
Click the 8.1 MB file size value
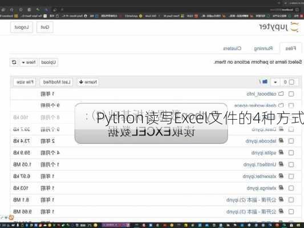[21, 199]
